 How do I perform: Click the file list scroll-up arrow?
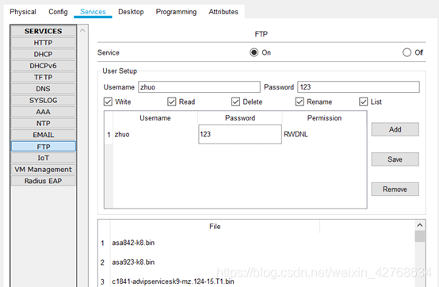pyautogui.click(x=420, y=225)
